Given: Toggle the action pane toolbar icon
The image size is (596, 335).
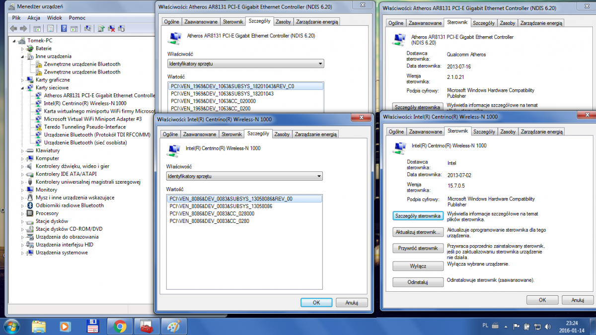Looking at the screenshot, I should coord(74,29).
